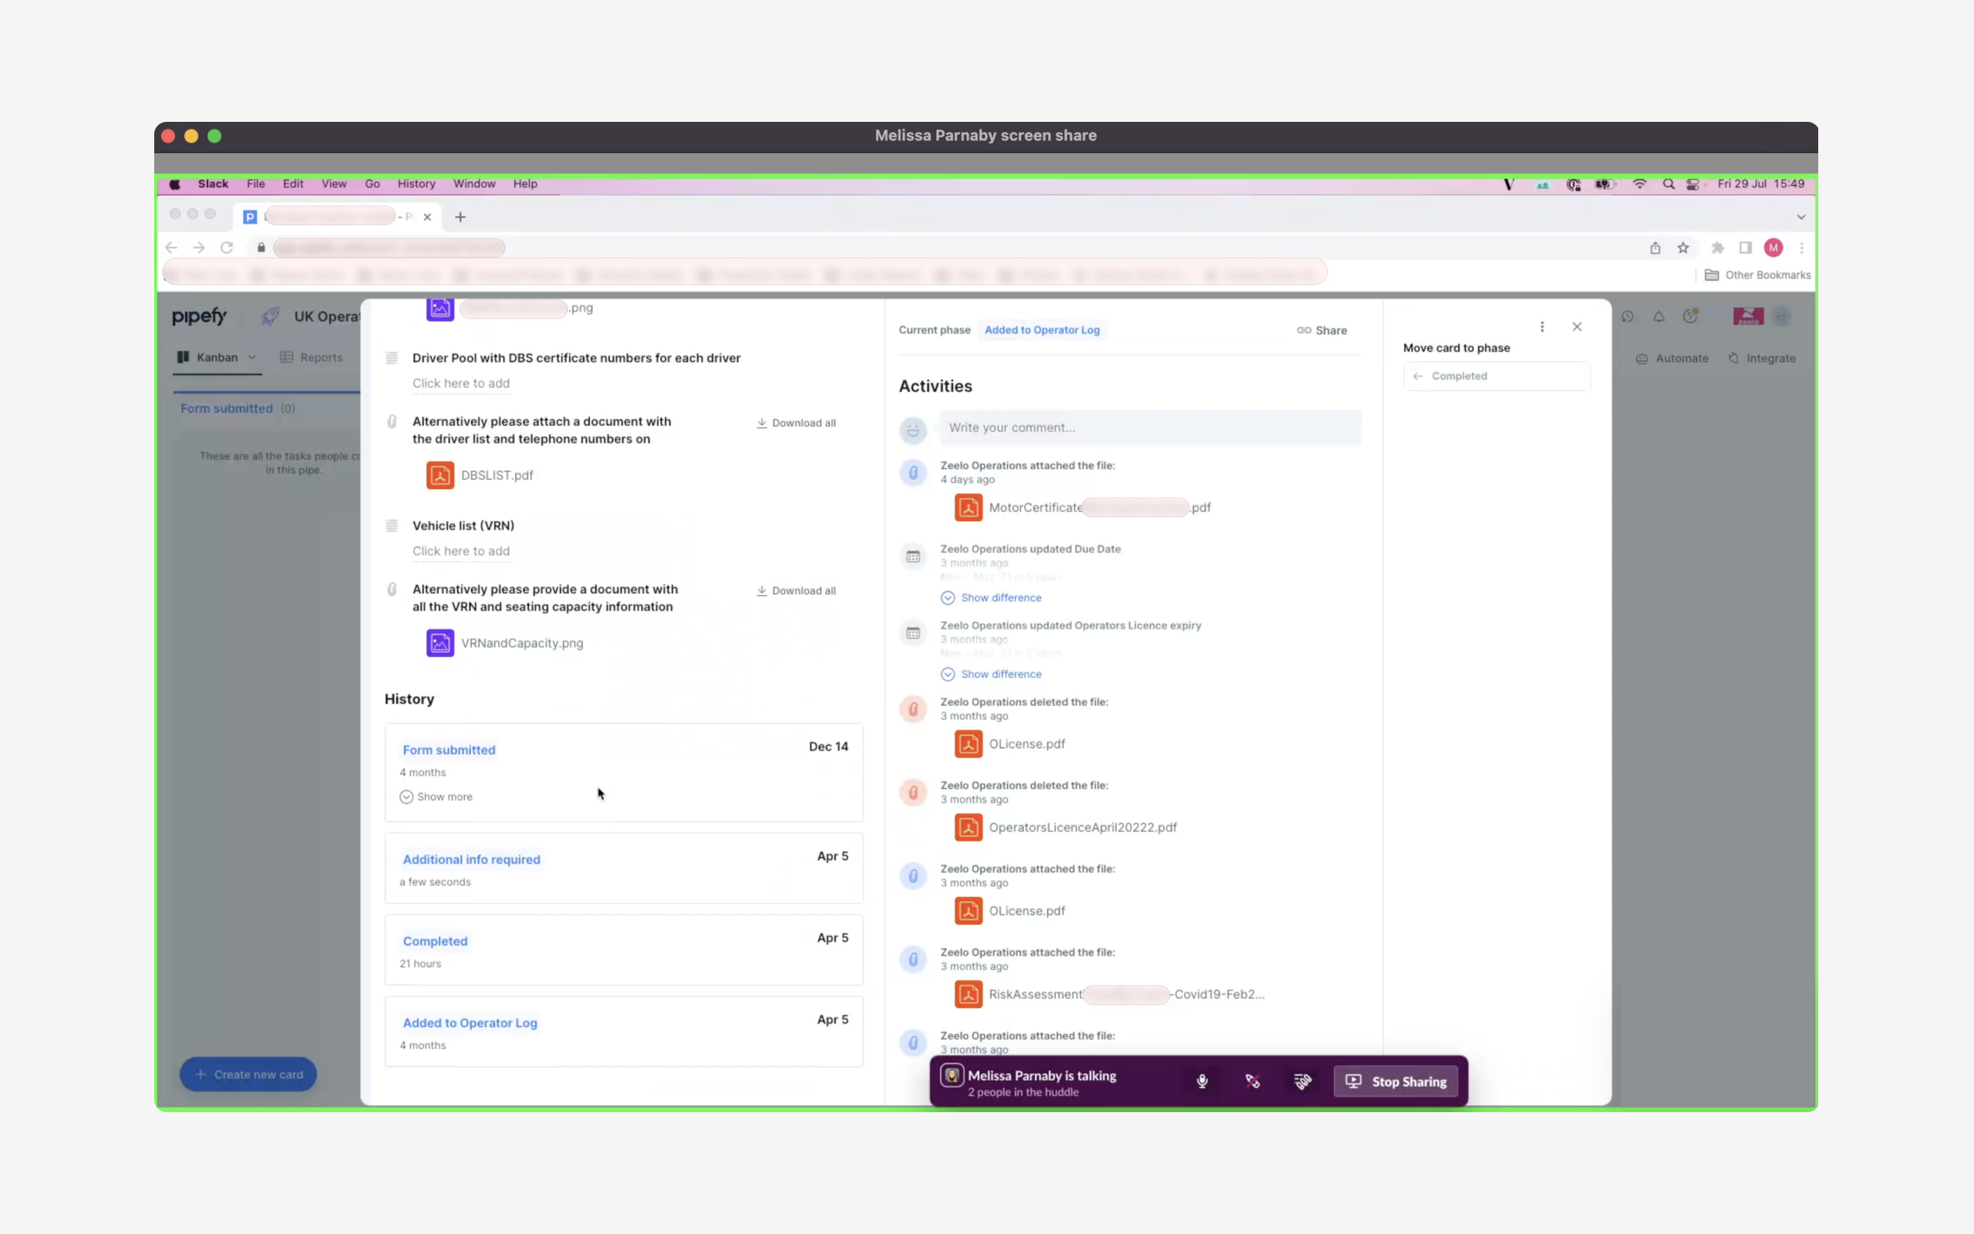Open the Slack File menu
The width and height of the screenshot is (1974, 1234).
[x=256, y=184]
